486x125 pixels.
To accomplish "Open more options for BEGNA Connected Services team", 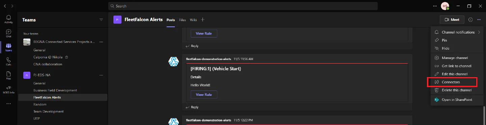I will coord(101,42).
